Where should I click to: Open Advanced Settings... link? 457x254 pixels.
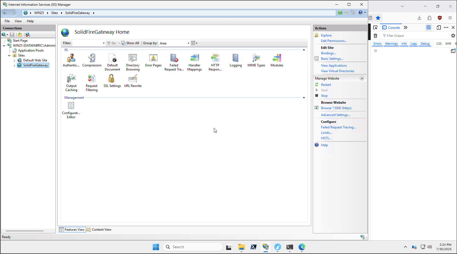[336, 115]
